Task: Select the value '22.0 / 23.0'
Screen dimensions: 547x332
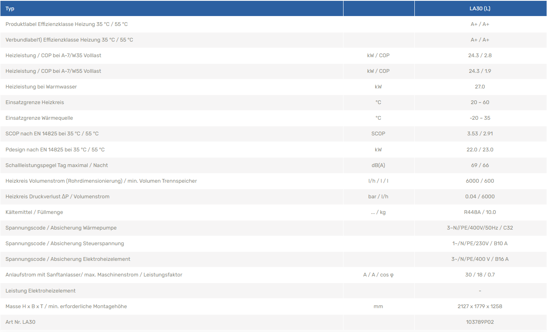Action: tap(480, 150)
